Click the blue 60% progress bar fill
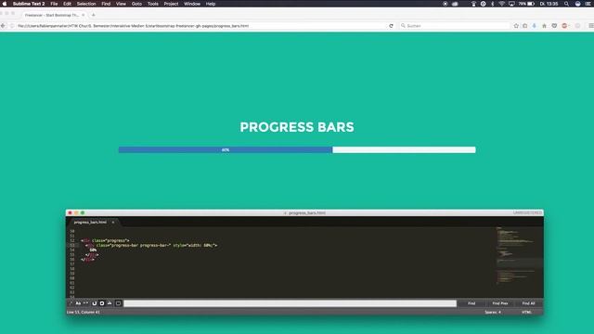This screenshot has width=594, height=334. tap(226, 150)
